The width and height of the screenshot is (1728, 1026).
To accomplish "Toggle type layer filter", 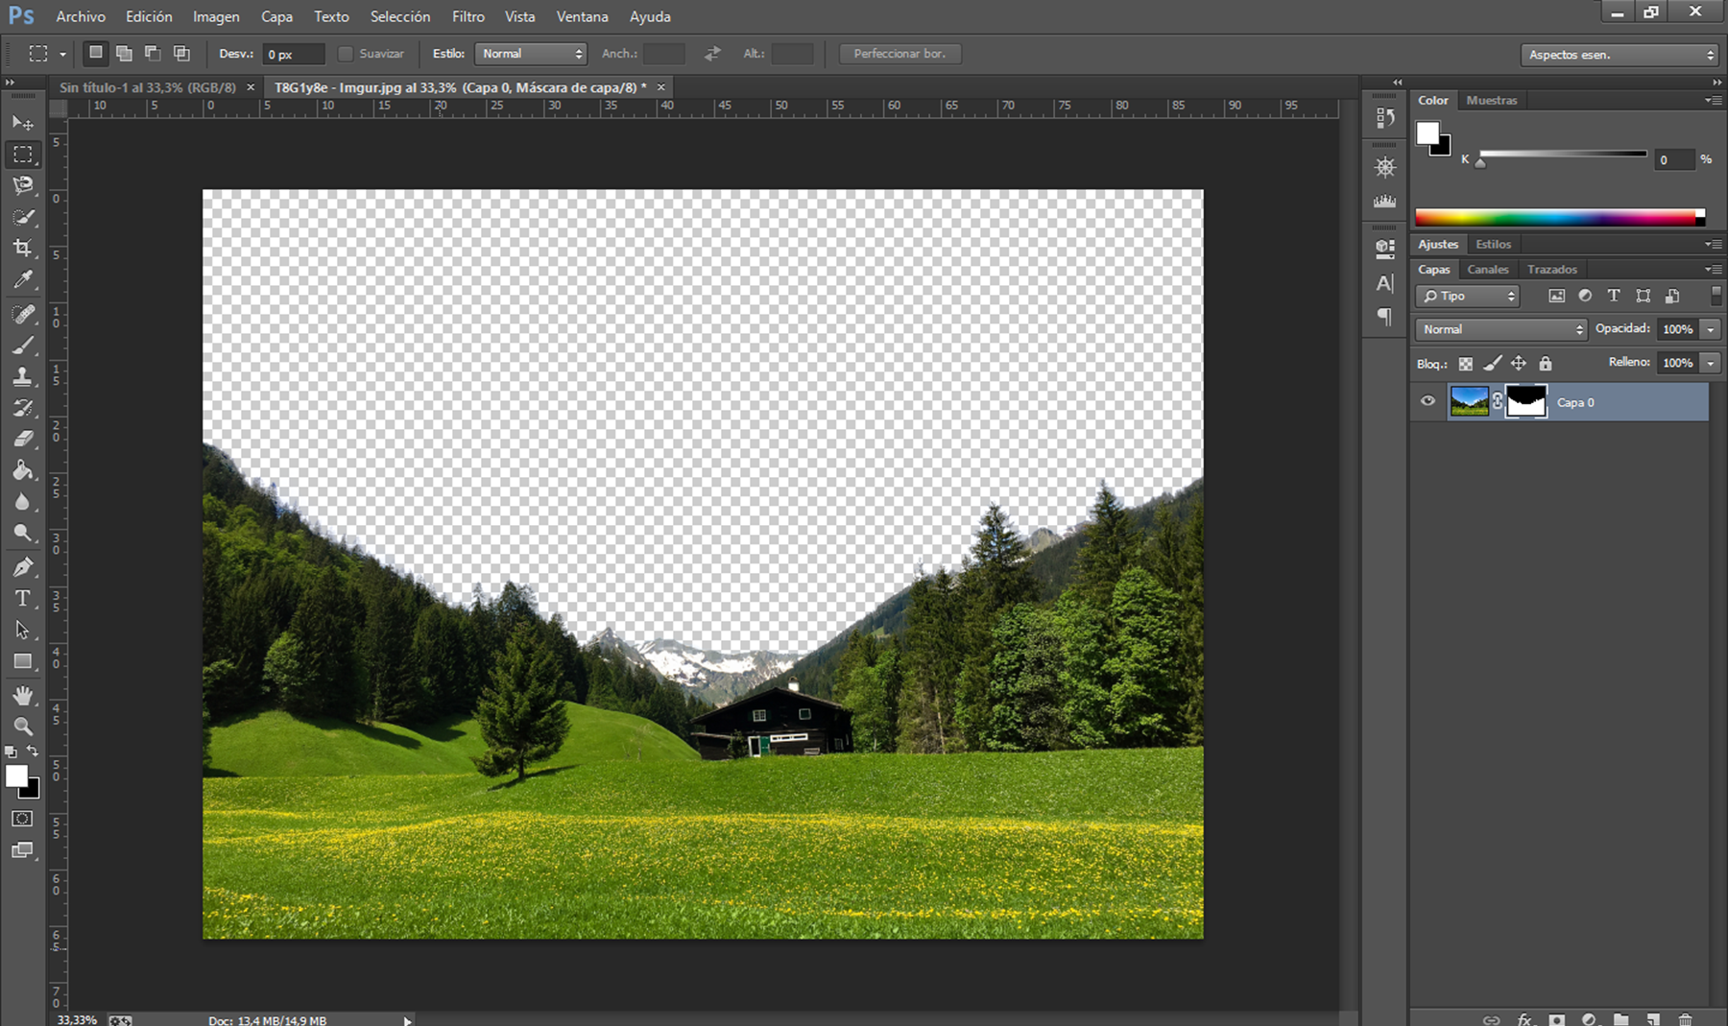I will click(1614, 296).
